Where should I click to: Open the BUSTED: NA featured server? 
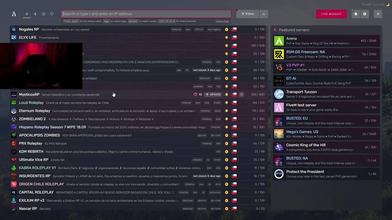click(326, 160)
